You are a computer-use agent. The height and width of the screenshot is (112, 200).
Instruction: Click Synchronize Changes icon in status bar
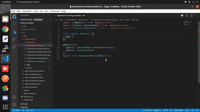(23, 110)
